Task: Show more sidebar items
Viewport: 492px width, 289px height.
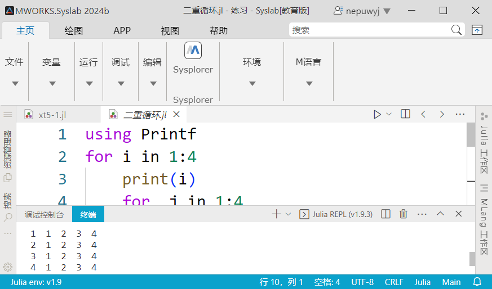Action: [x=7, y=233]
